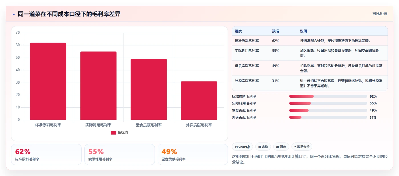Click the 49% cell in the table

click(x=276, y=66)
